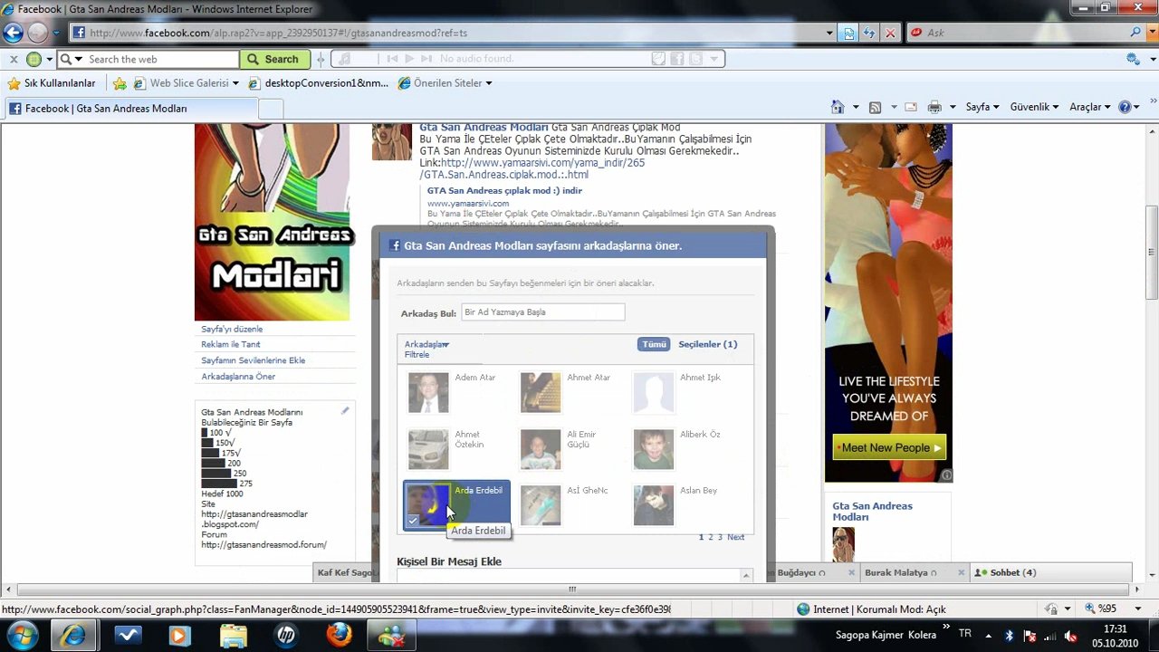Click the Read mail envelope icon
The height and width of the screenshot is (652, 1159).
pyautogui.click(x=911, y=107)
